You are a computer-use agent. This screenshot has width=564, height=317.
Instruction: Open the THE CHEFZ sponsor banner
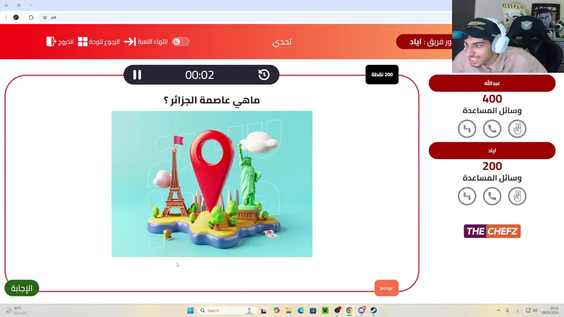coord(492,231)
